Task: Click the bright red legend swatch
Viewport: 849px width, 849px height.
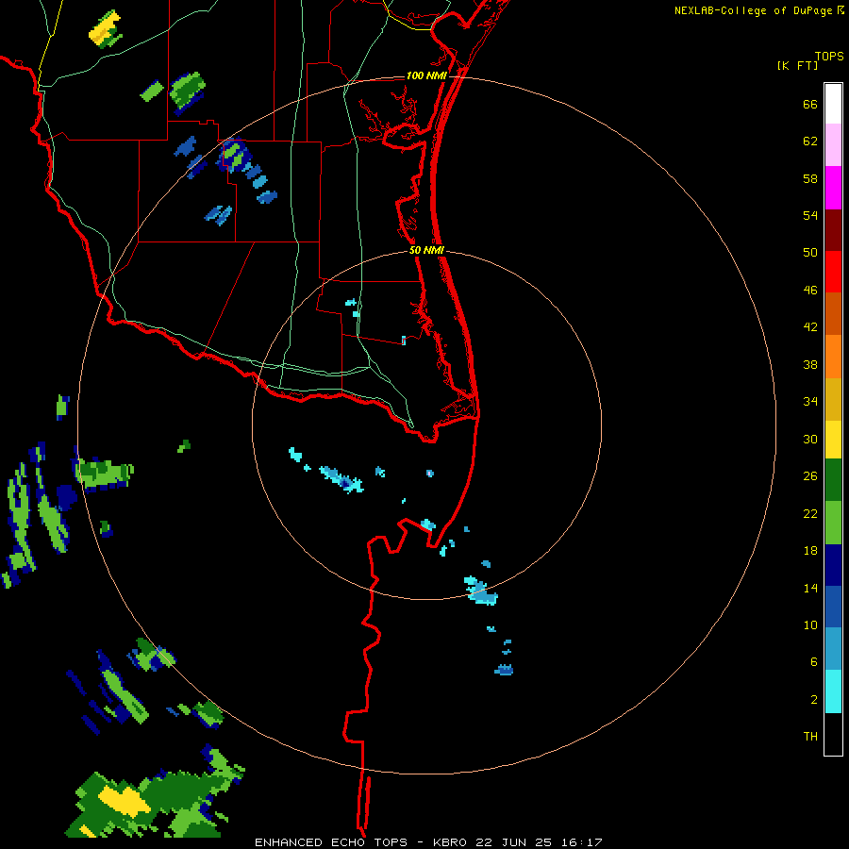Action: tap(833, 272)
